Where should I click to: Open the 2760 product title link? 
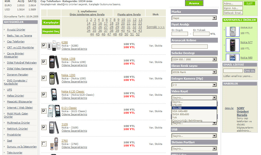click(64, 141)
